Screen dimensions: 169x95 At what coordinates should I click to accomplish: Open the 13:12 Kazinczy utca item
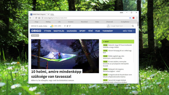115,81
